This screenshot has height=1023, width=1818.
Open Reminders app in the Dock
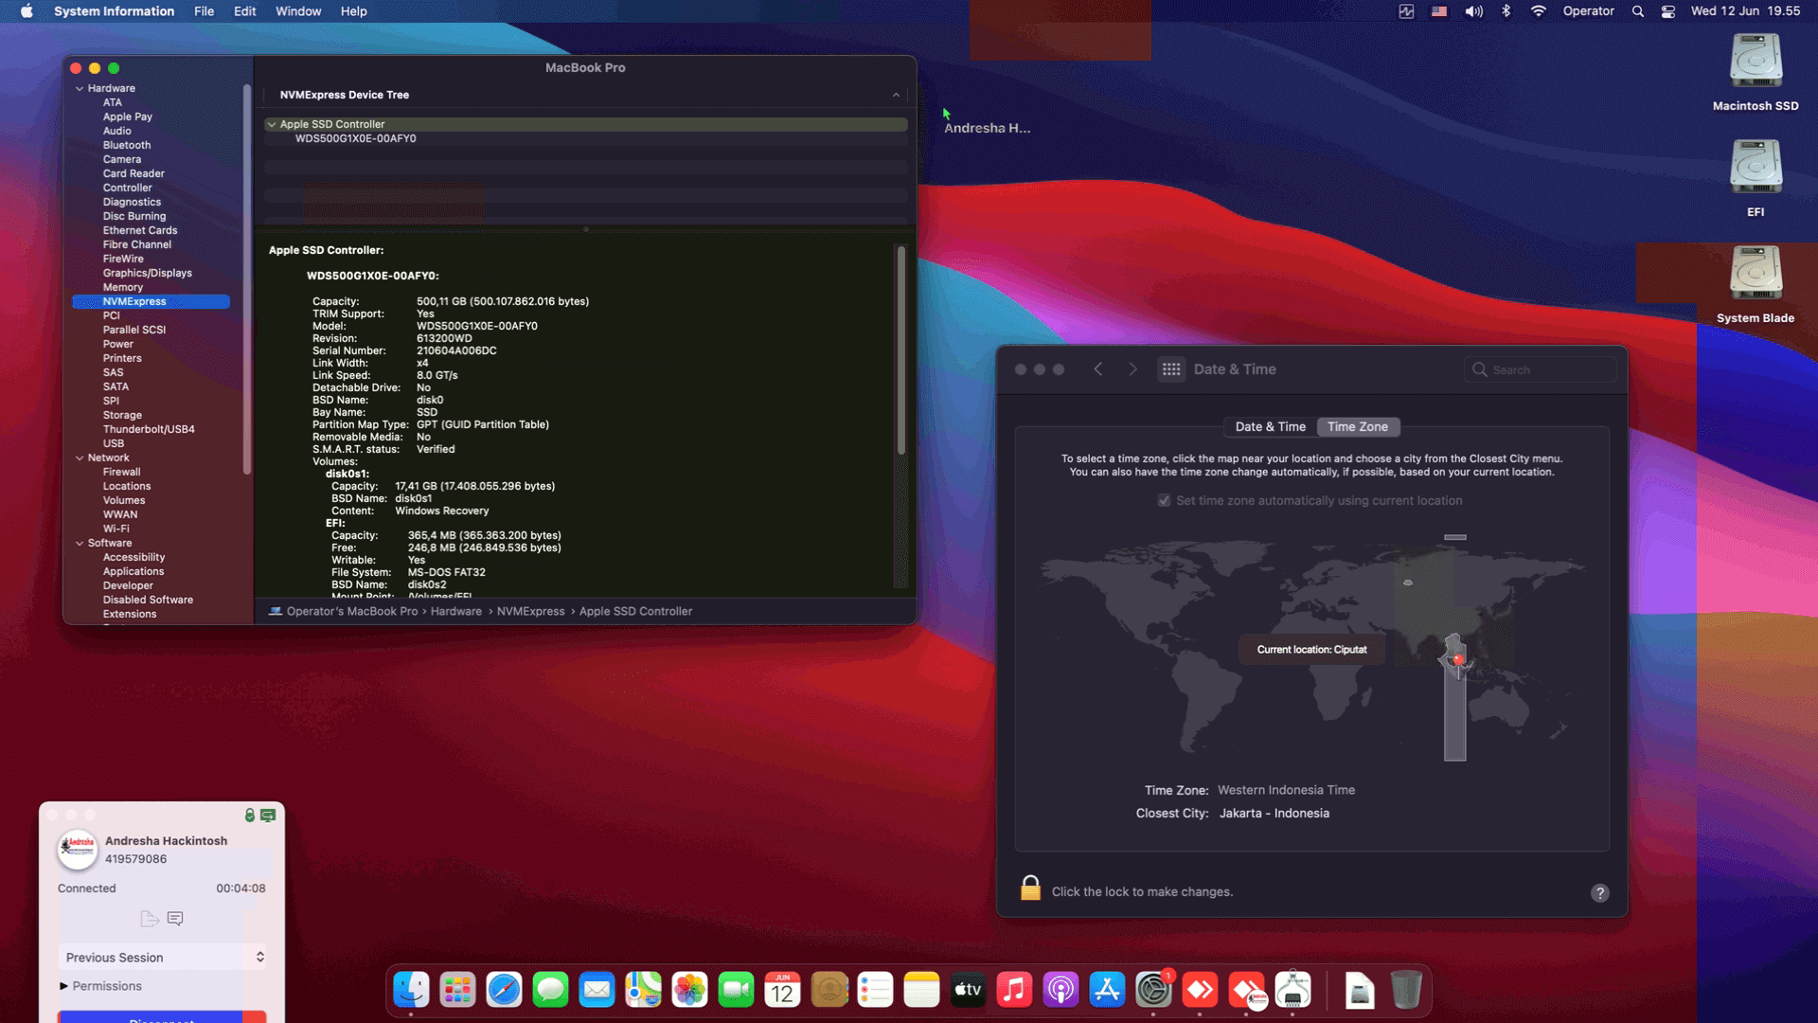pos(875,991)
